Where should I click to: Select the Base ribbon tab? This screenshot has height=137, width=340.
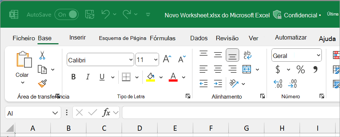44,38
